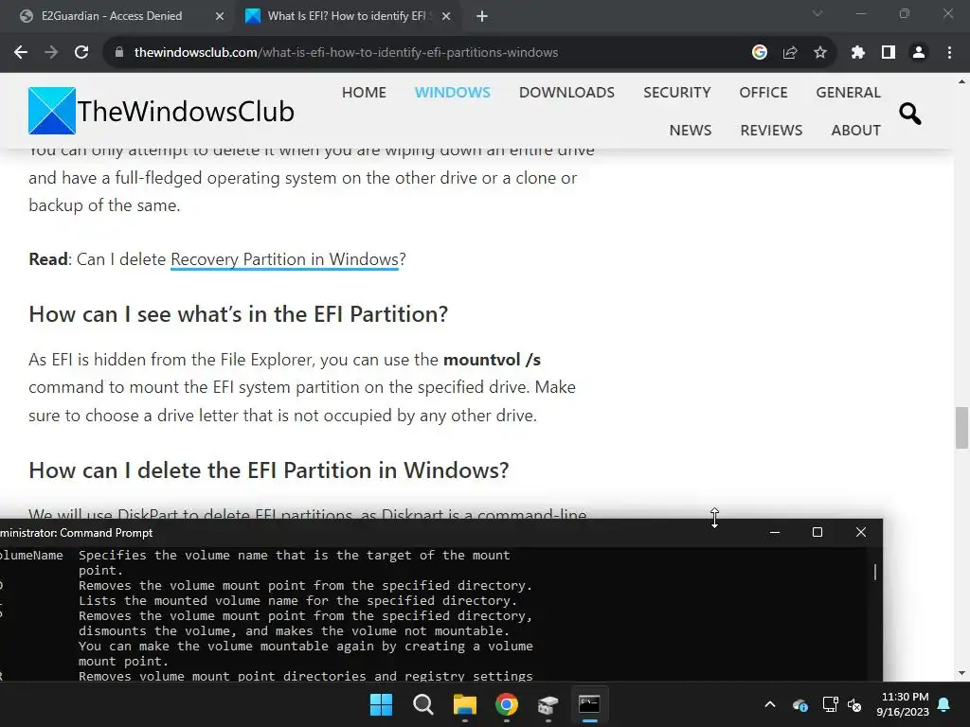Show hidden tray icons chevron

pos(770,704)
